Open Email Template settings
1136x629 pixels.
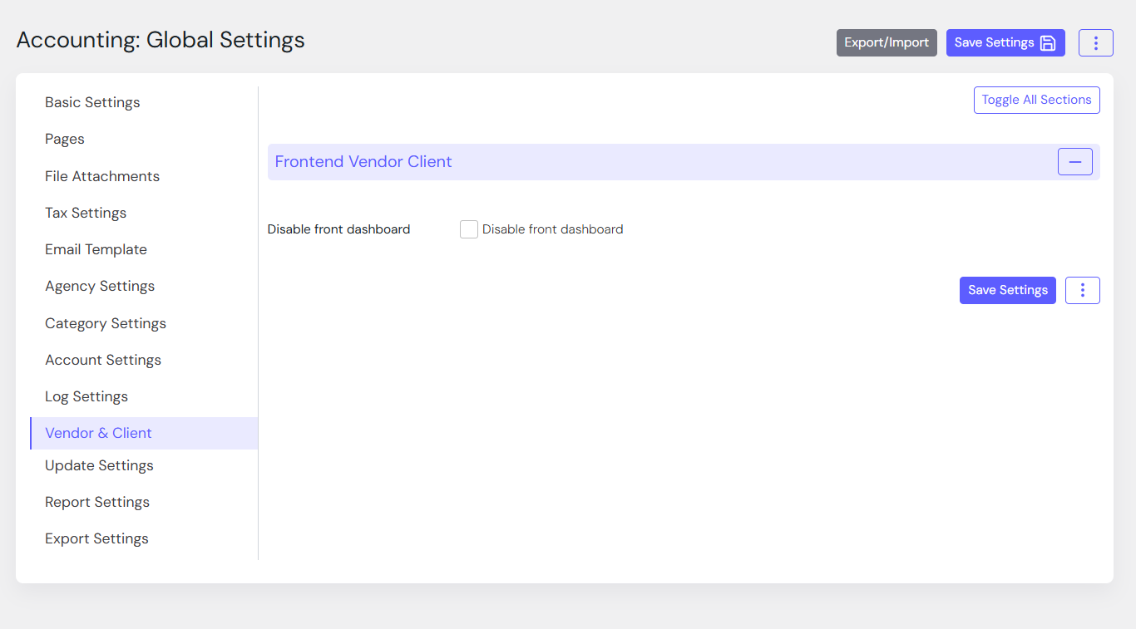click(96, 249)
